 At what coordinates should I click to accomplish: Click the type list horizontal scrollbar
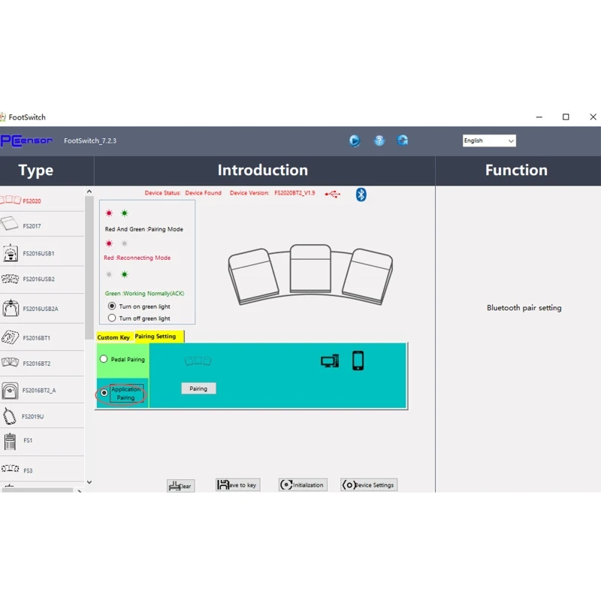click(x=38, y=491)
